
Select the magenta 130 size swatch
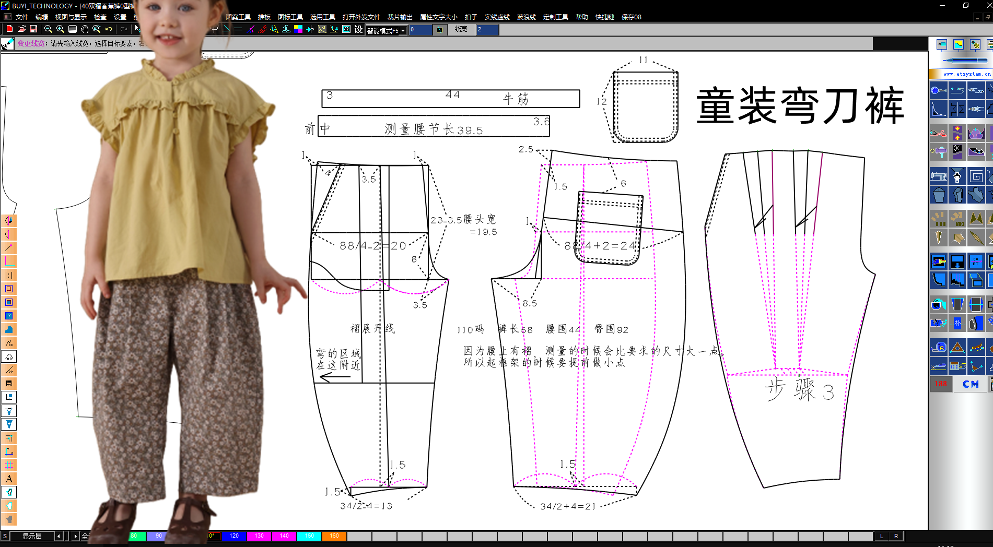[x=259, y=536]
